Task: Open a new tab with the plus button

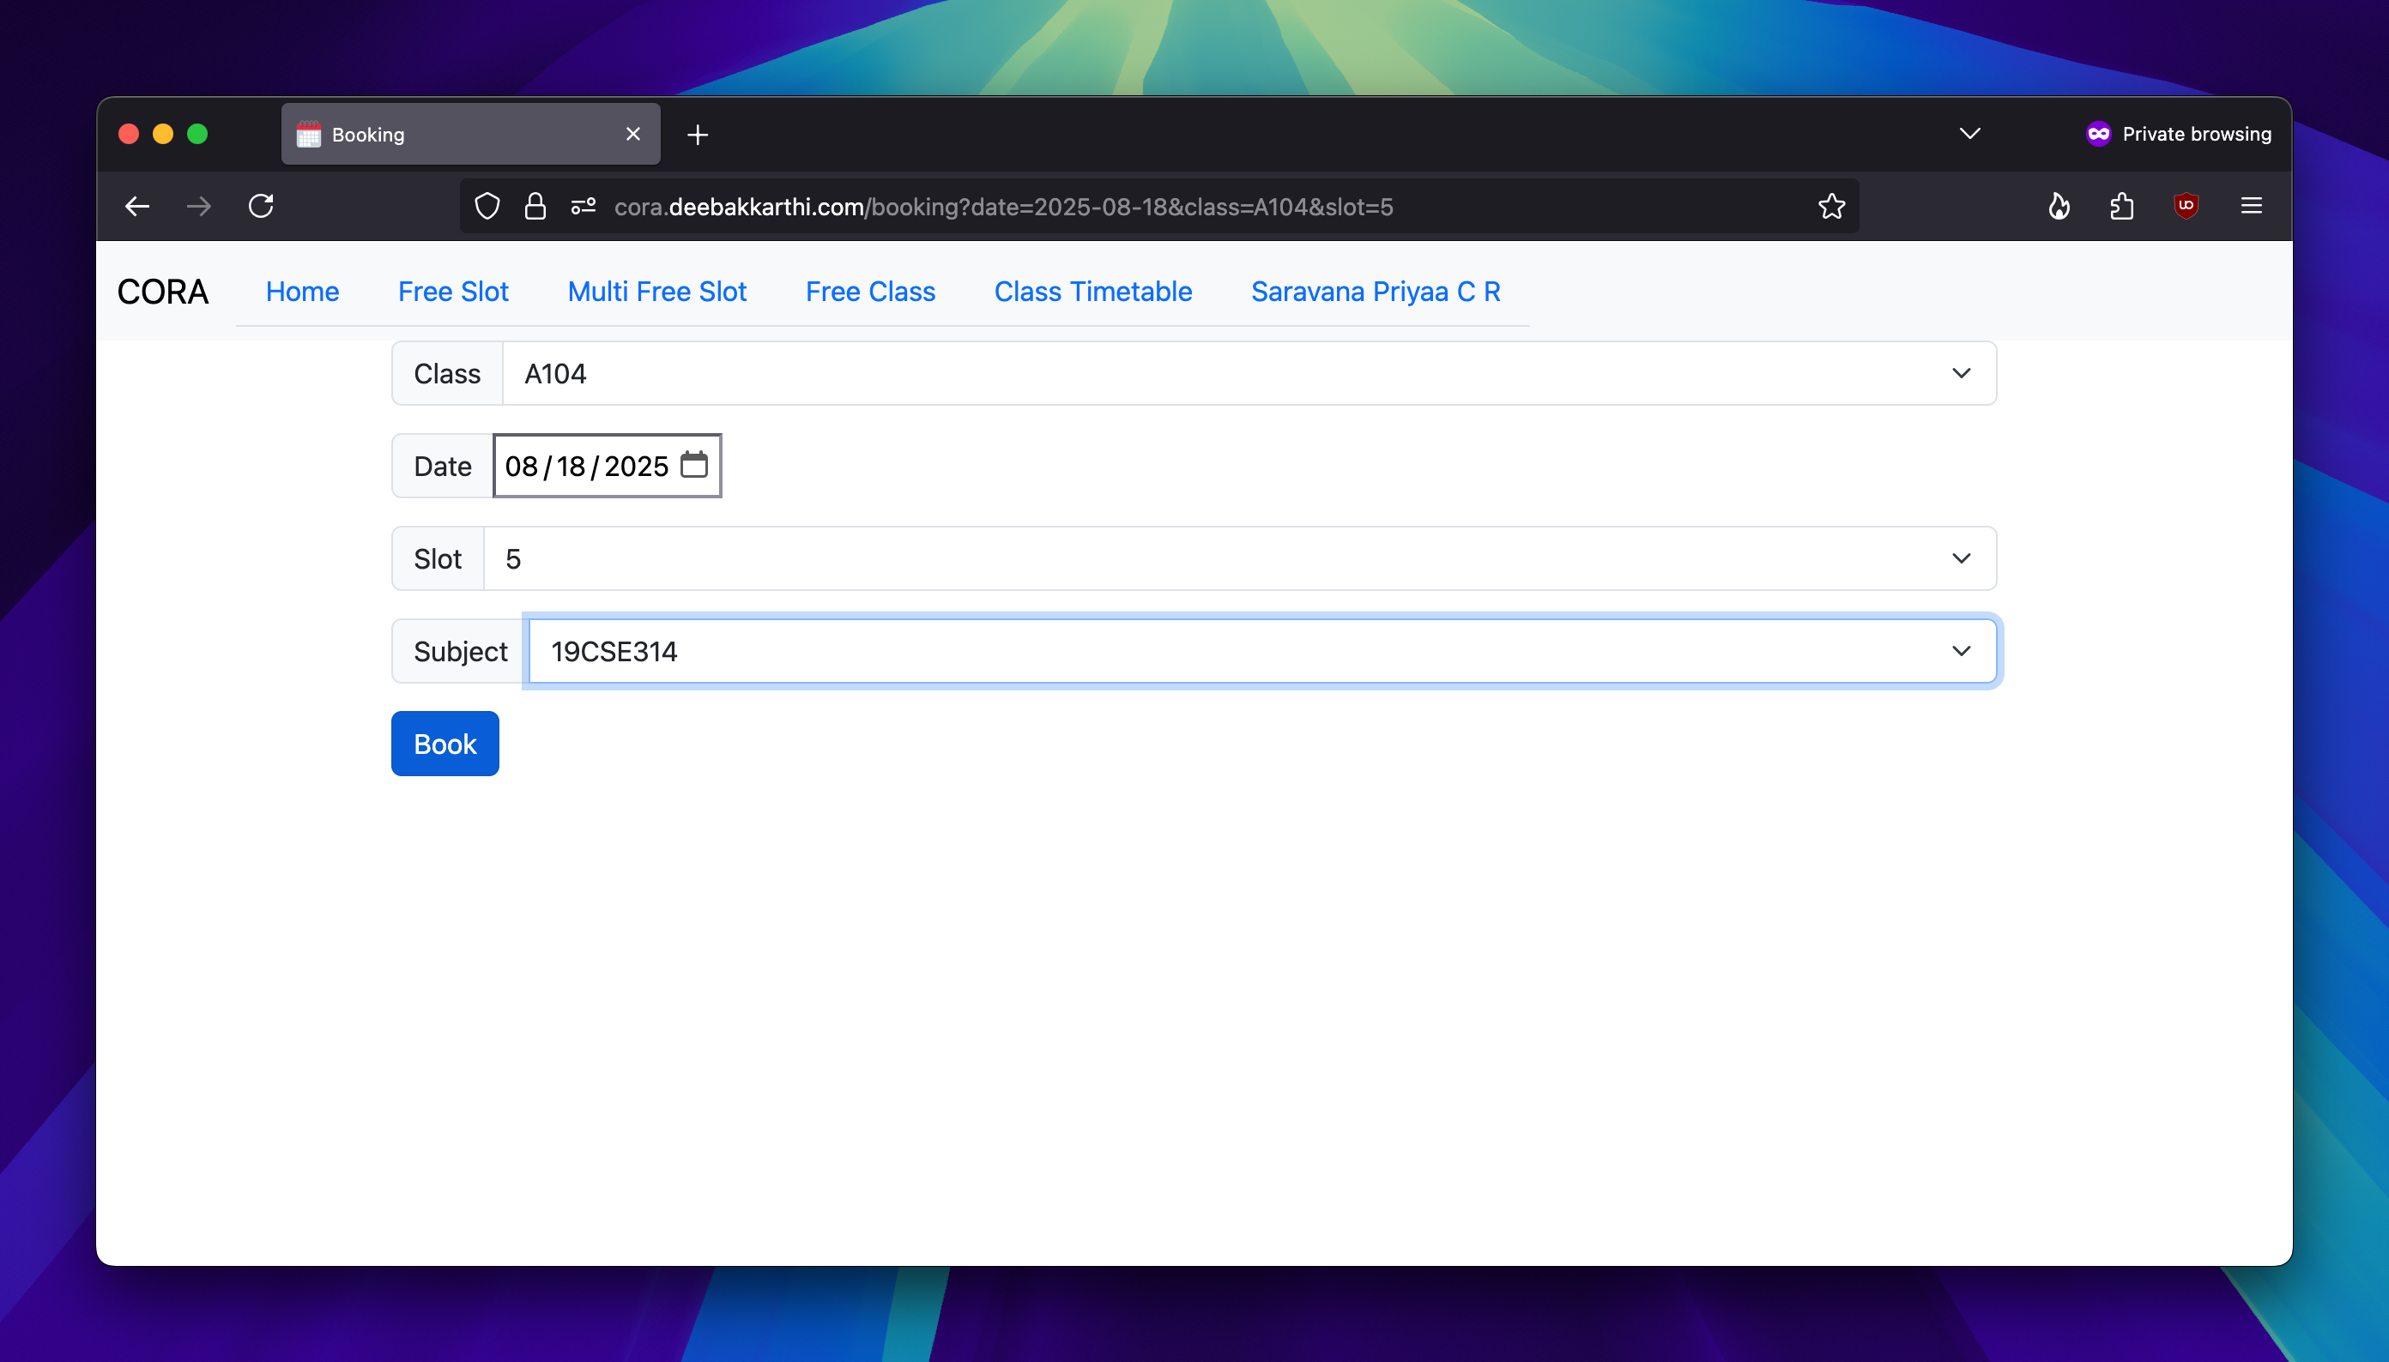Action: [x=697, y=135]
